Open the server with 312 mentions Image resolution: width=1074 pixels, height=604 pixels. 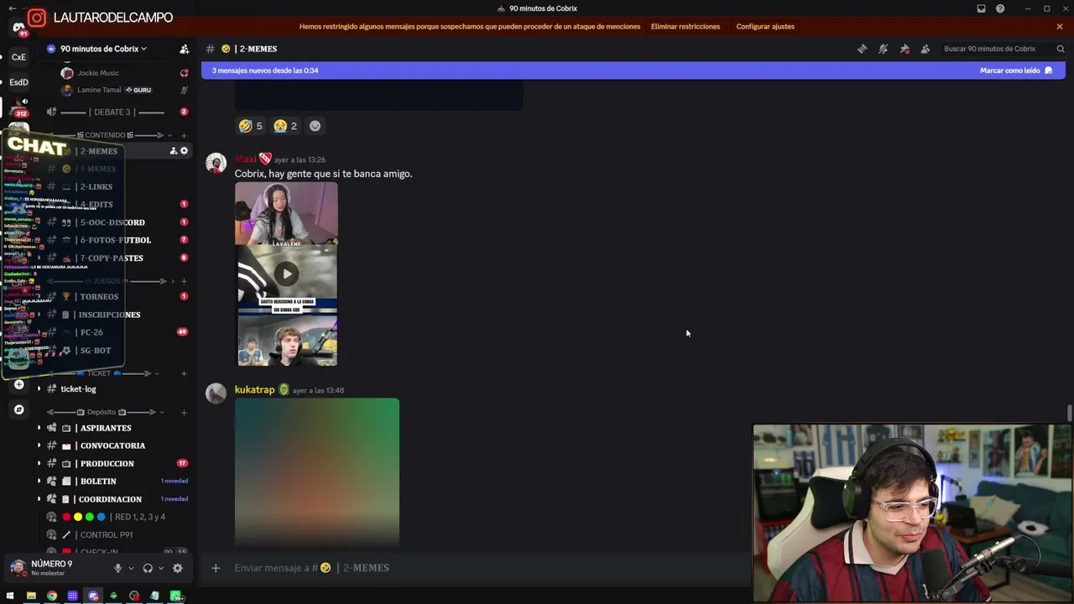[18, 107]
